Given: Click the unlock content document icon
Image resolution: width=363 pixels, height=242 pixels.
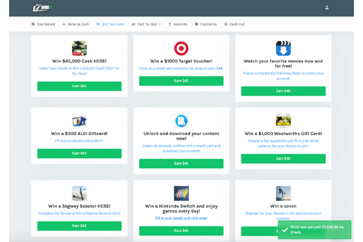Looking at the screenshot, I should click(181, 120).
